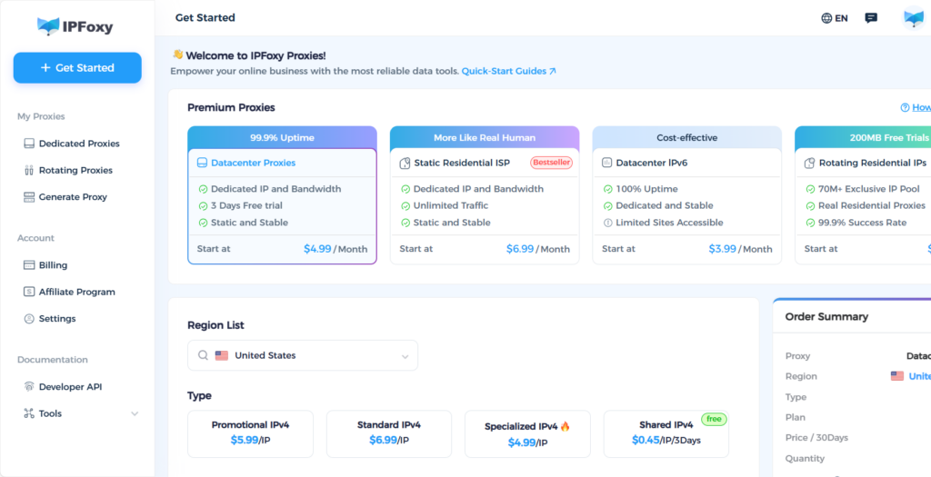Click the Affiliate Program icon
The image size is (931, 477).
pos(29,292)
